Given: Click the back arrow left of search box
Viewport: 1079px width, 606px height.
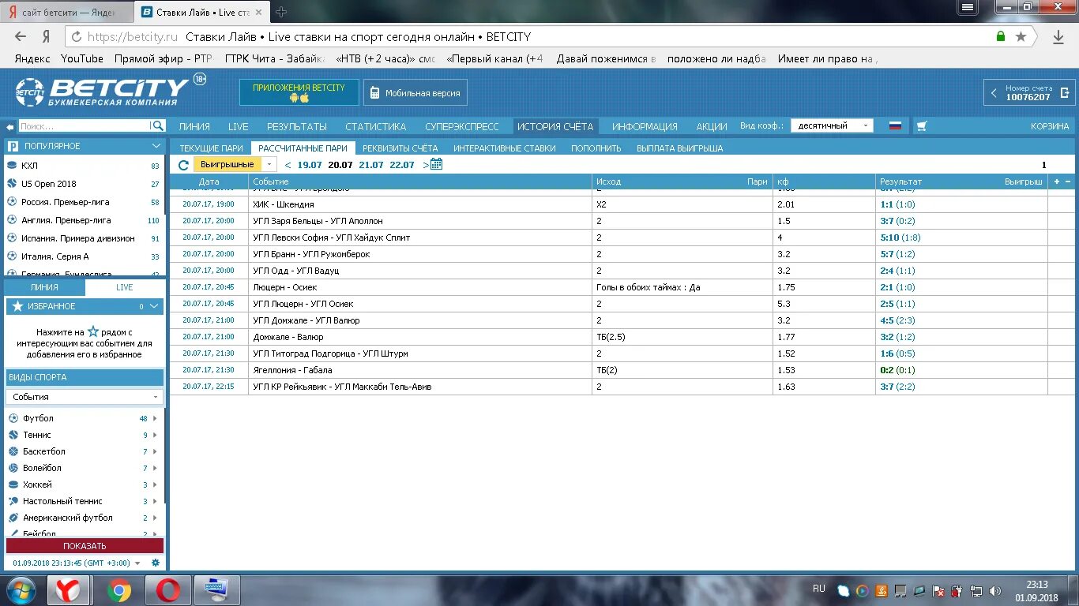Looking at the screenshot, I should [x=10, y=126].
